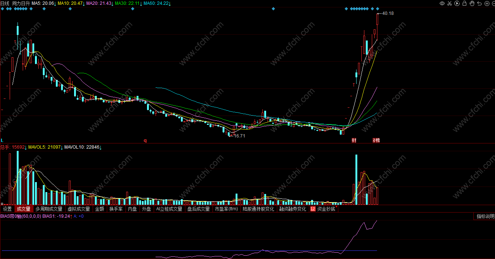Click the blue L marker at chart bottom-left
Viewport: 495px width, 259px height.
coord(2,140)
